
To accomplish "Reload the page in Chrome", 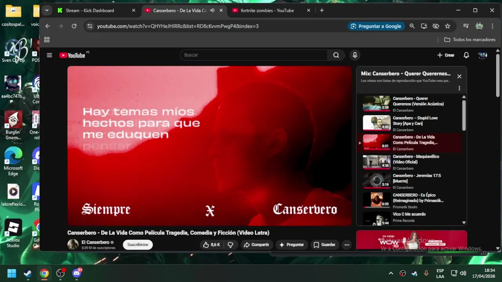I will click(74, 26).
